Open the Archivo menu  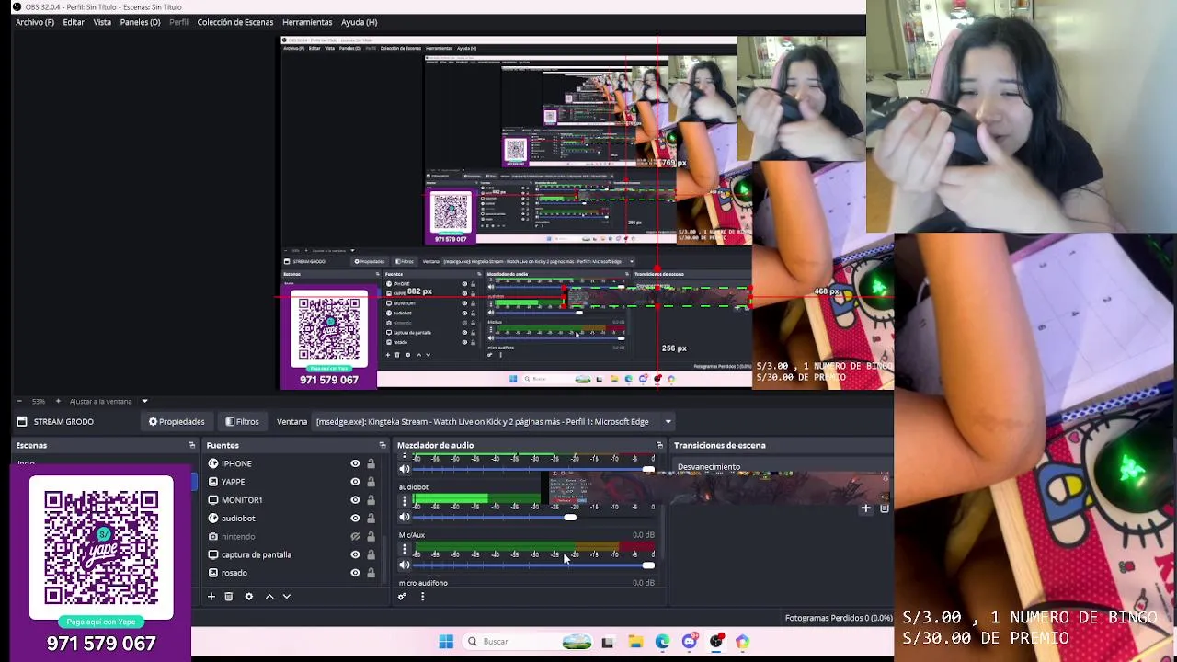pyautogui.click(x=35, y=22)
